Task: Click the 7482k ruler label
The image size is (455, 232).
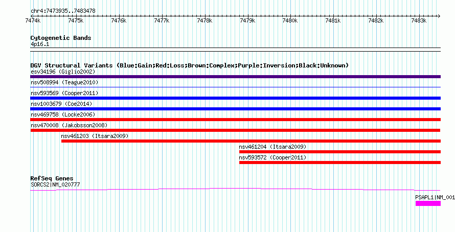Action: click(376, 20)
